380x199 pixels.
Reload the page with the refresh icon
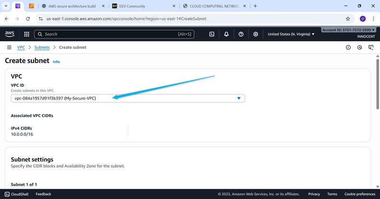pos(28,18)
